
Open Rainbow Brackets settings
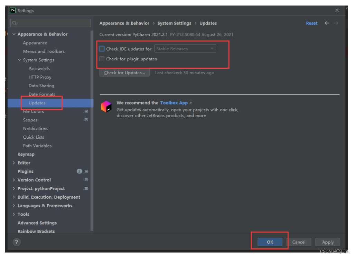click(x=36, y=231)
